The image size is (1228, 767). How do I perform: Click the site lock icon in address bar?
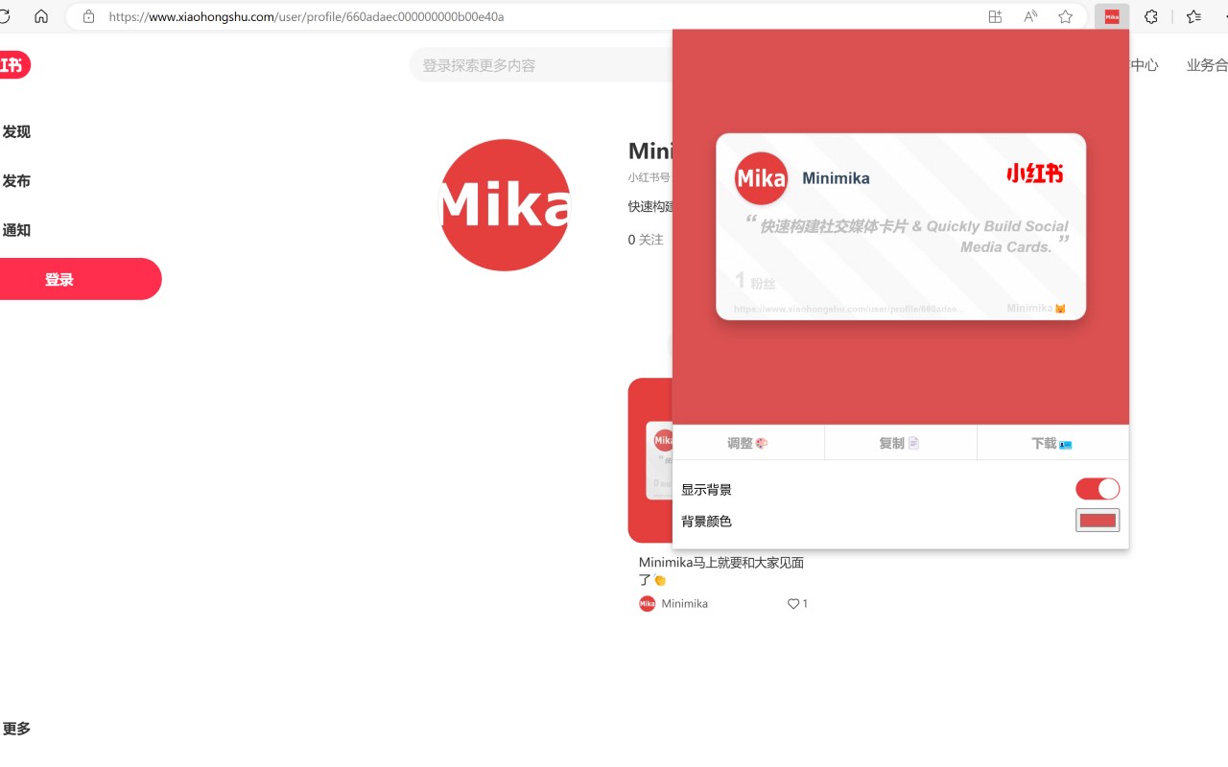point(89,16)
